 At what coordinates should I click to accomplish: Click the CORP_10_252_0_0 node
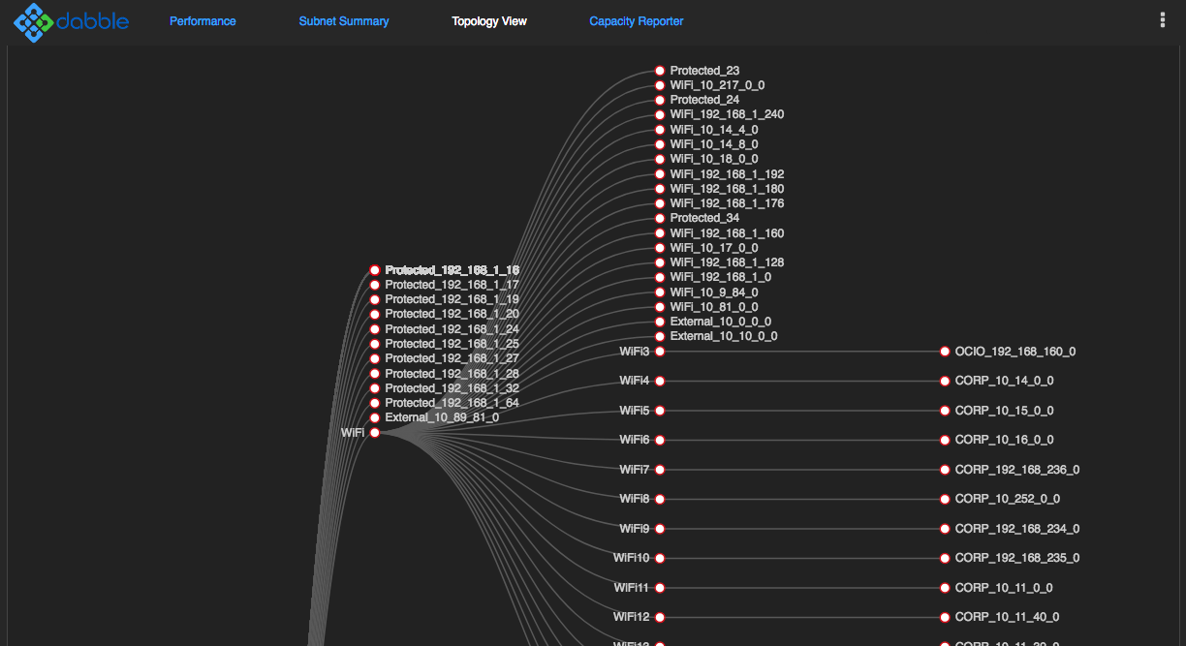945,499
